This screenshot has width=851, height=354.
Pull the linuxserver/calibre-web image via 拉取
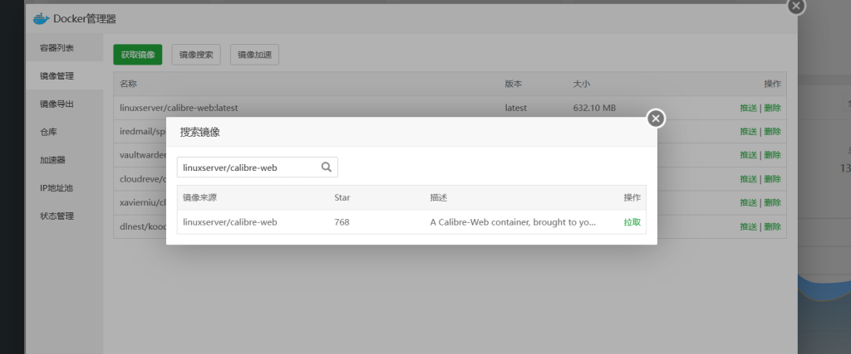tap(632, 222)
